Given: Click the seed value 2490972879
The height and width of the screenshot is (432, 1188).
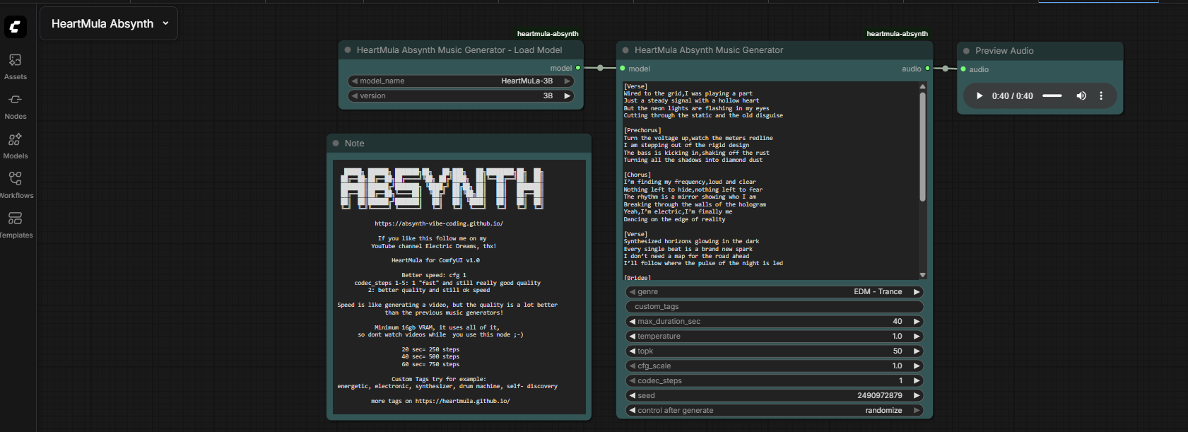Looking at the screenshot, I should [880, 395].
